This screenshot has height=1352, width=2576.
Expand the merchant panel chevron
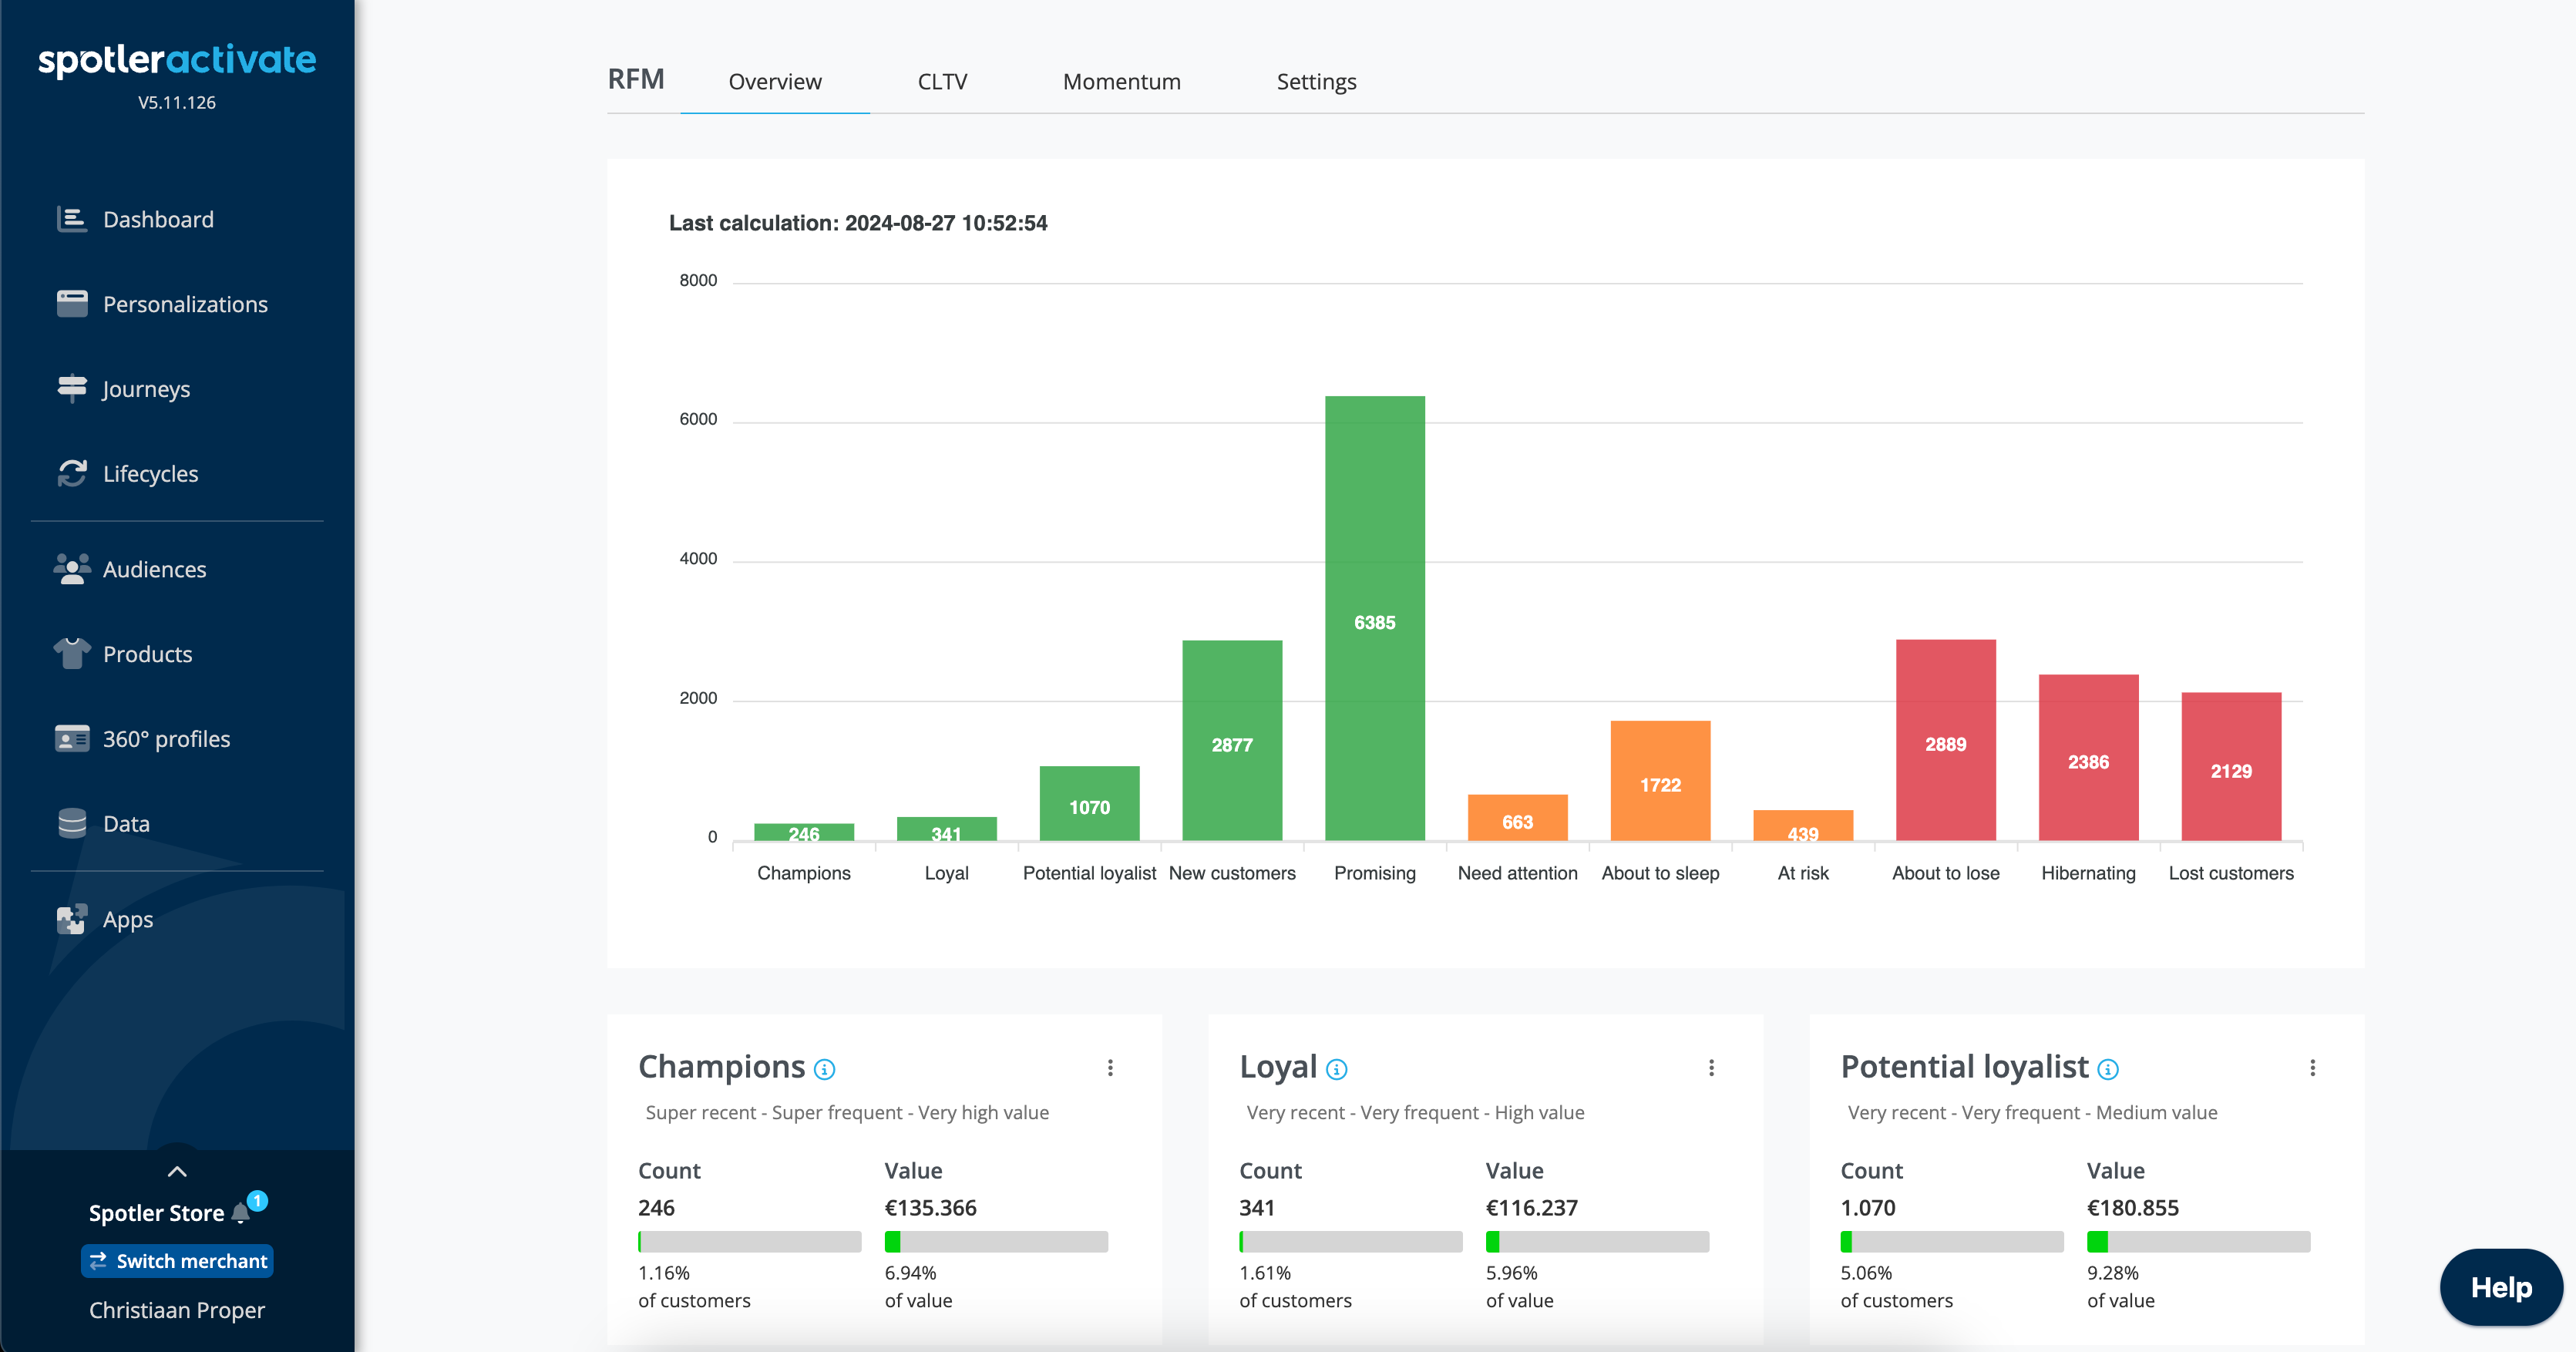[x=177, y=1171]
